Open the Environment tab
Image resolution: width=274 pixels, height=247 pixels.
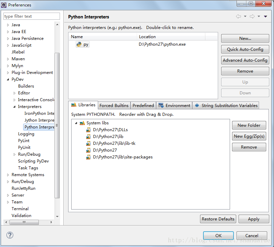click(x=174, y=106)
